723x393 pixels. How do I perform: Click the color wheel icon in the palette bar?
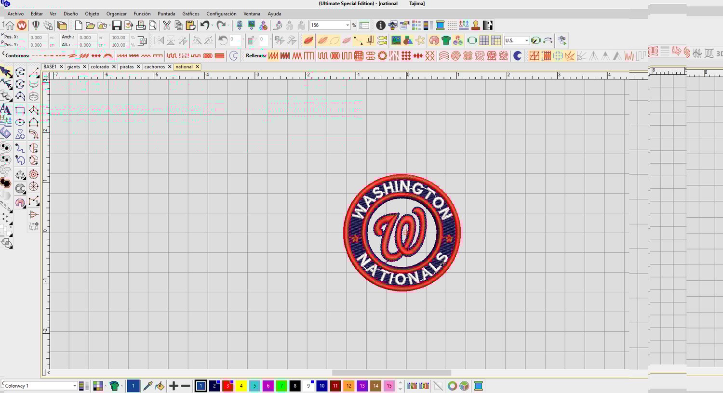click(x=452, y=386)
